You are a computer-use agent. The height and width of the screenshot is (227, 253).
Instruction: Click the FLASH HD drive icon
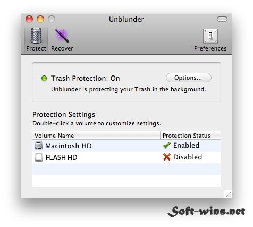(x=39, y=157)
